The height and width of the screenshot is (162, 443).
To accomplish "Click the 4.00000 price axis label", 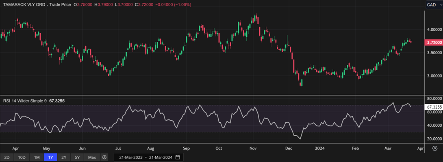I will click(x=434, y=30).
